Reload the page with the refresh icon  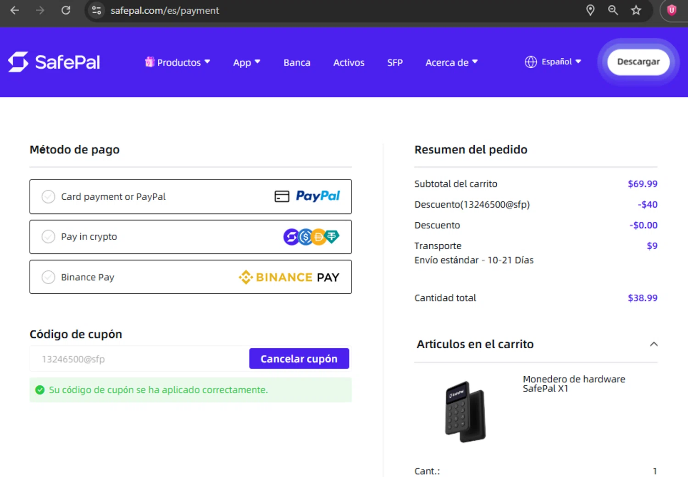coord(66,10)
